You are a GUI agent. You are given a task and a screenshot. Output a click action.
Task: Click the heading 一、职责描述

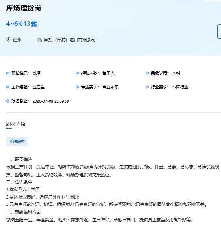coord(19,159)
